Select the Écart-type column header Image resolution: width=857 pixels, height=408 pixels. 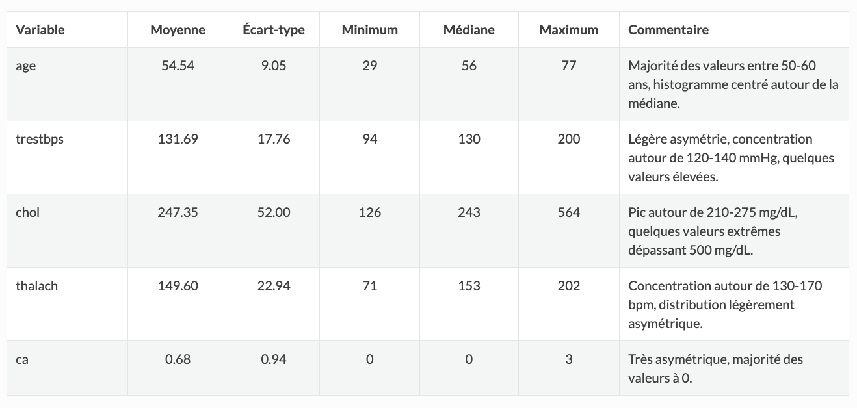coord(278,30)
